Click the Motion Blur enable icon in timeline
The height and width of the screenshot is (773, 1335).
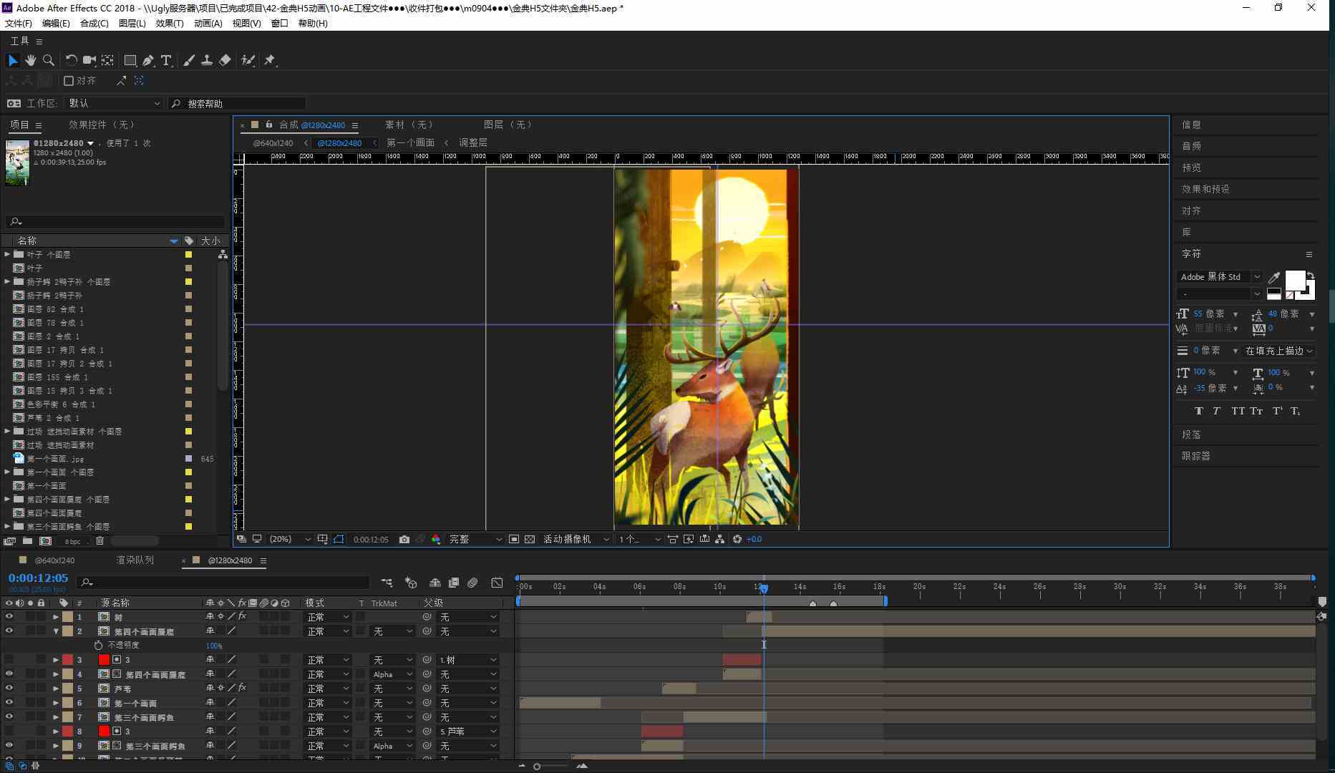pos(472,583)
